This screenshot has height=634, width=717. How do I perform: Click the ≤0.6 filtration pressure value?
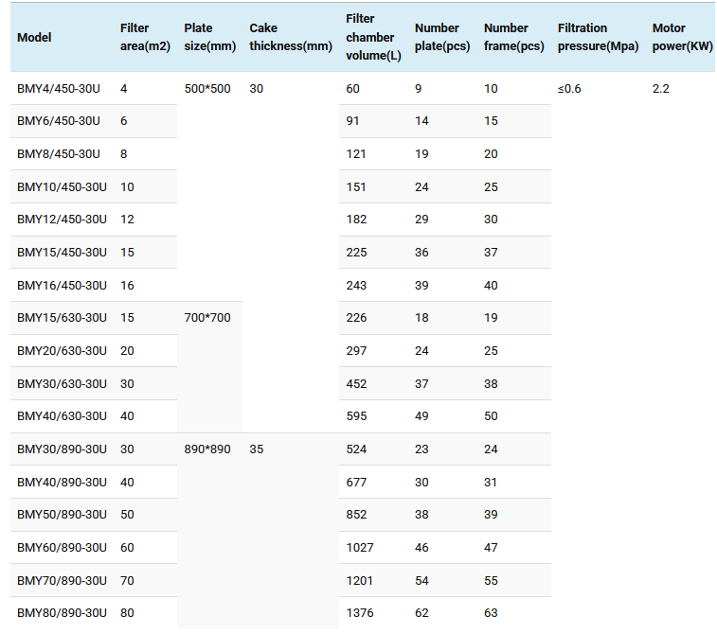tap(569, 89)
